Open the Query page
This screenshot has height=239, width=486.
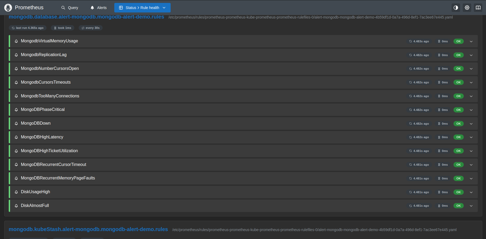[x=70, y=8]
